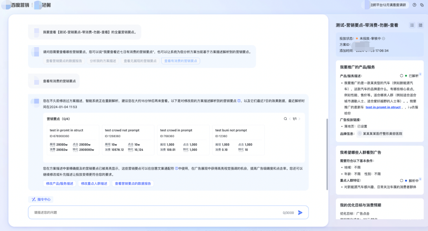Screen dimensions: 428x231
Task: Open the 轻舸平台12月满意度调研 survey link
Action: (x=388, y=5)
